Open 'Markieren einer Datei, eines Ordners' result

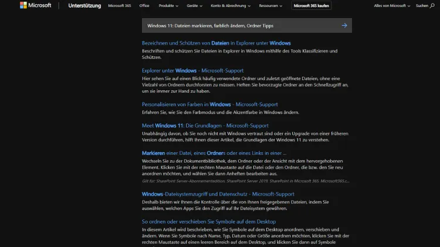point(214,153)
